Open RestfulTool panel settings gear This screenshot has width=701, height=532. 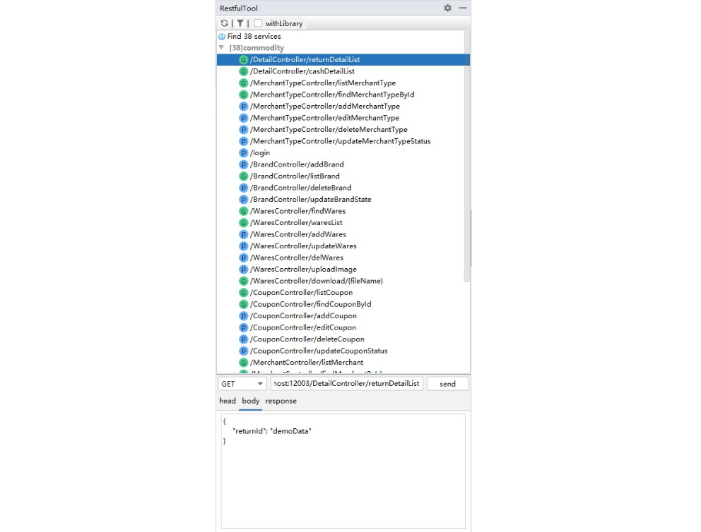(x=447, y=8)
